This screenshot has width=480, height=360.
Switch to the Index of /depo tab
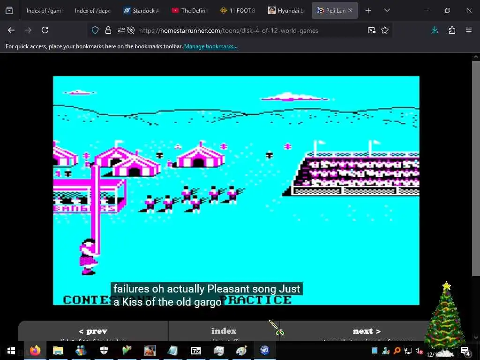coord(92,10)
